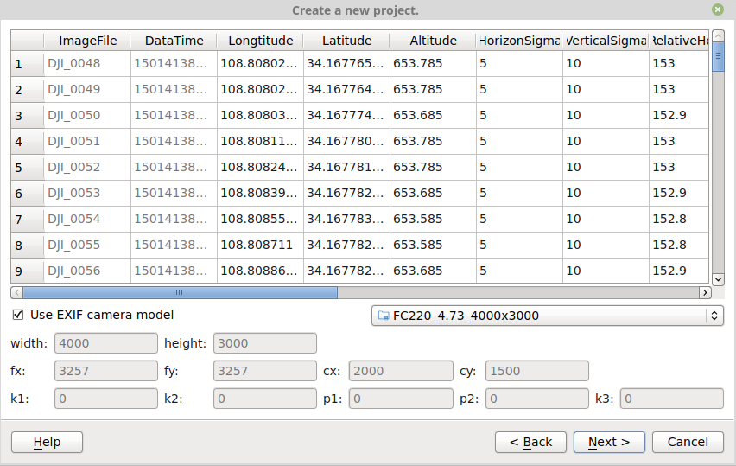Open Help for this dialog
This screenshot has width=736, height=466.
tap(47, 442)
